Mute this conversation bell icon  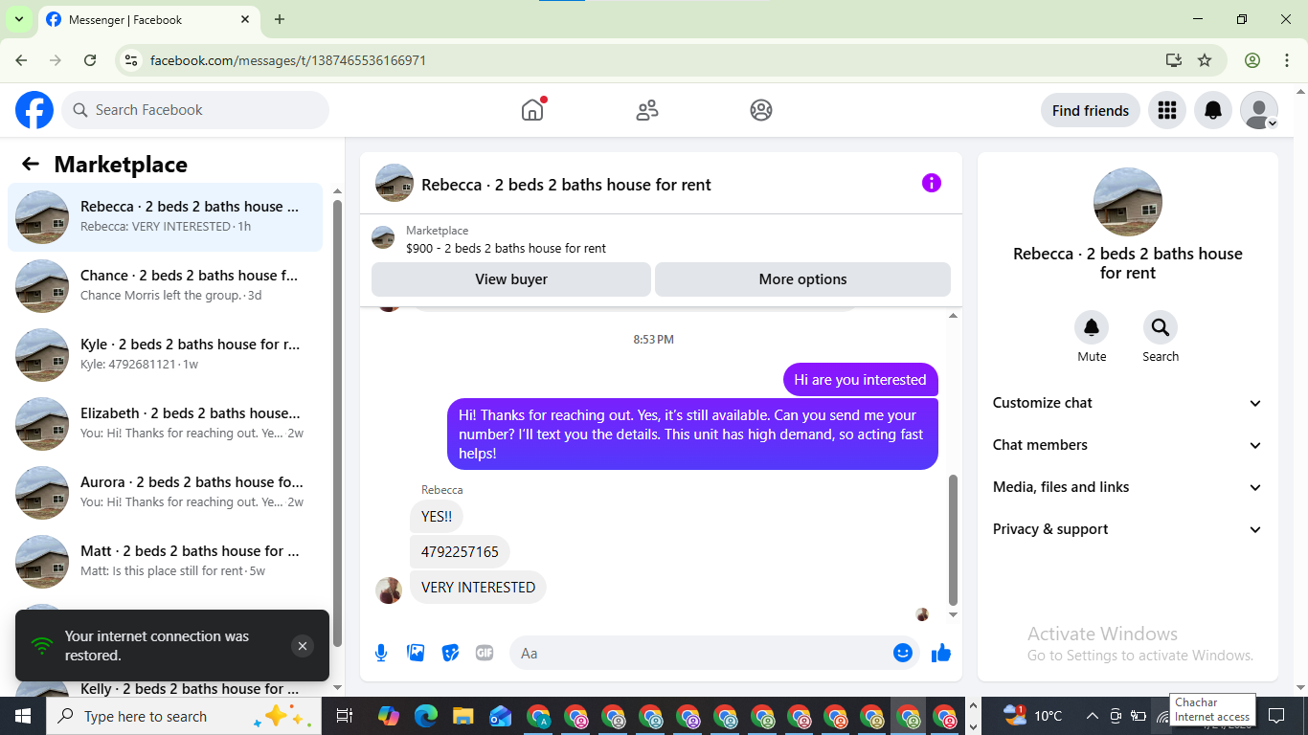(x=1092, y=328)
